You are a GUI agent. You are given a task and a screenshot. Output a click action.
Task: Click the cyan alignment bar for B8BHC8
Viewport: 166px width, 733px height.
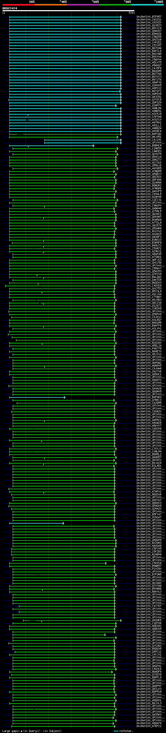tap(52, 145)
